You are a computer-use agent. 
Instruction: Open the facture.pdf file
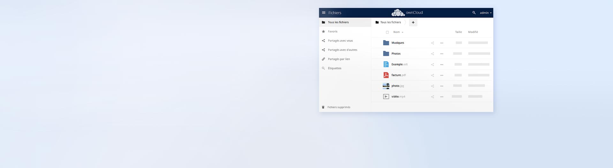tap(399, 75)
